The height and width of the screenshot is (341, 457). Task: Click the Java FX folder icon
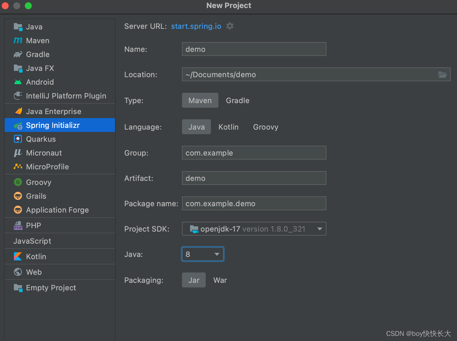tap(18, 68)
